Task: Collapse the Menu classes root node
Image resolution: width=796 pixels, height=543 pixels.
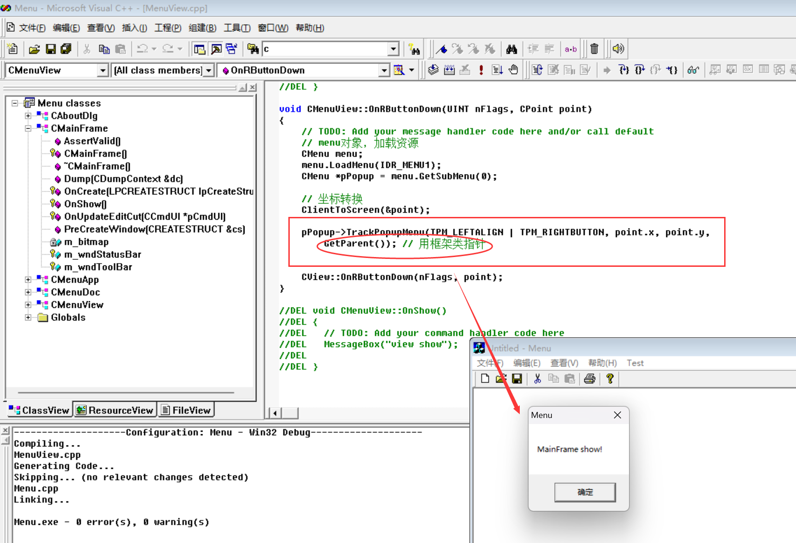Action: [15, 103]
